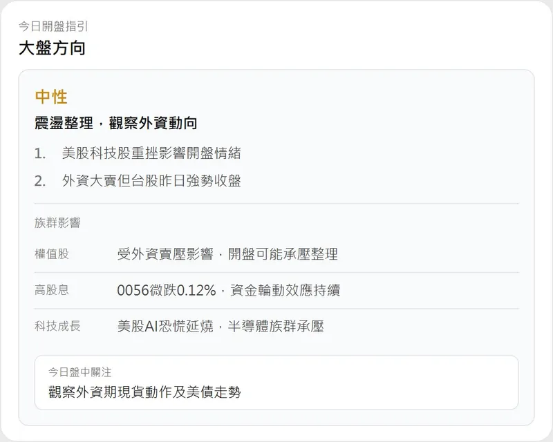Click 開盤可能承壓整理 text in 權值股 row
This screenshot has height=442, width=553.
283,254
